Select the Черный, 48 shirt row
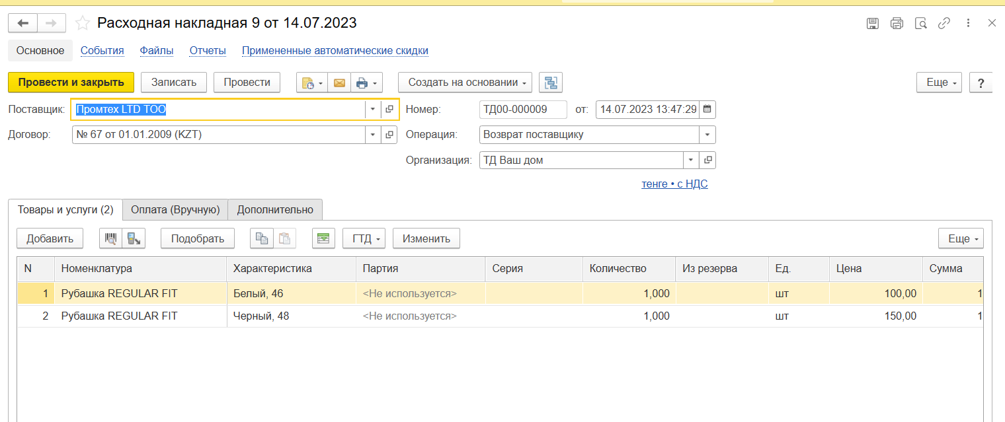1005x422 pixels. (261, 316)
